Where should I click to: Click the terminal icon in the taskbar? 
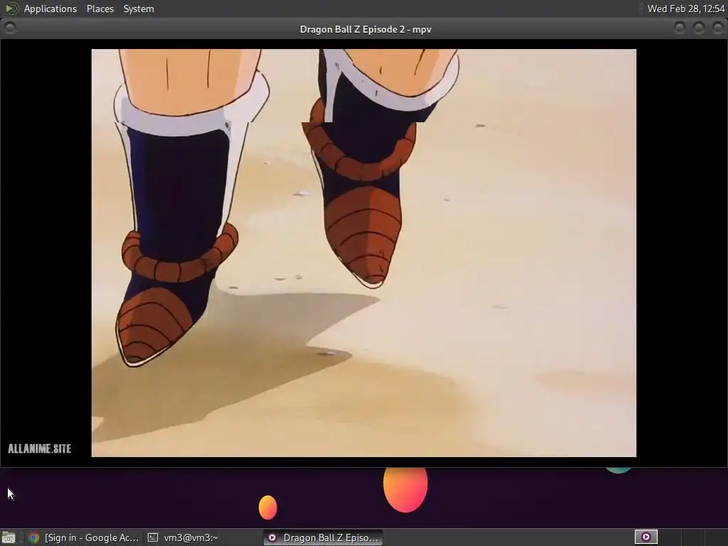coord(153,537)
